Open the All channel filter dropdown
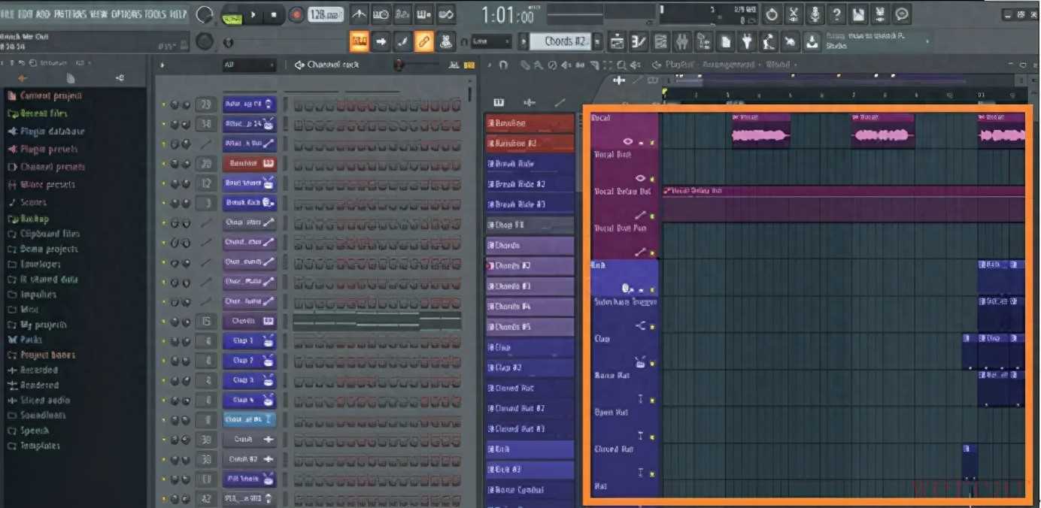 coord(248,65)
